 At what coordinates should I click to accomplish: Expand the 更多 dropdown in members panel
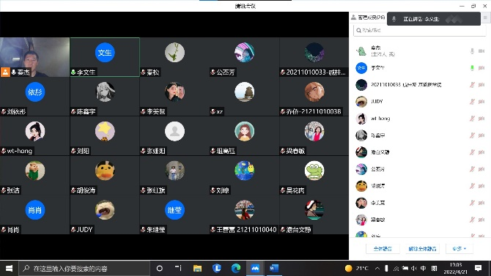tap(459, 249)
